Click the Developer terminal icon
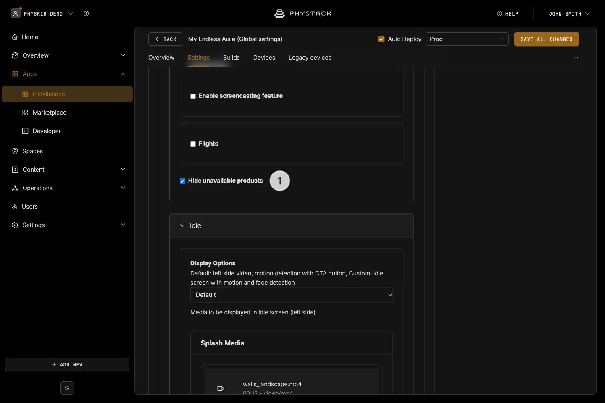The width and height of the screenshot is (605, 403). tap(25, 131)
